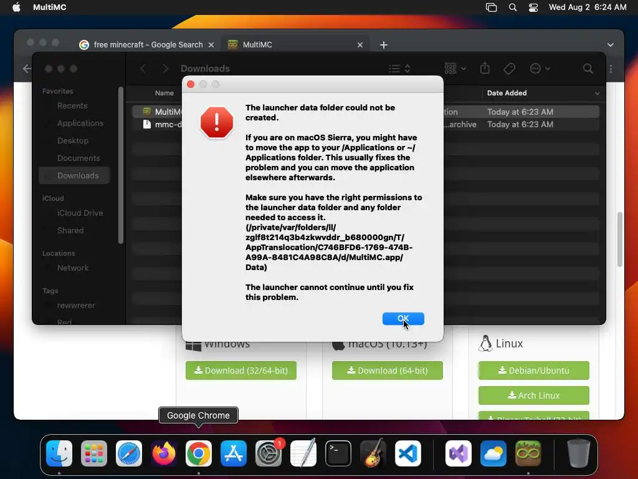638x479 pixels.
Task: Open a new Chrome tab
Action: [384, 45]
